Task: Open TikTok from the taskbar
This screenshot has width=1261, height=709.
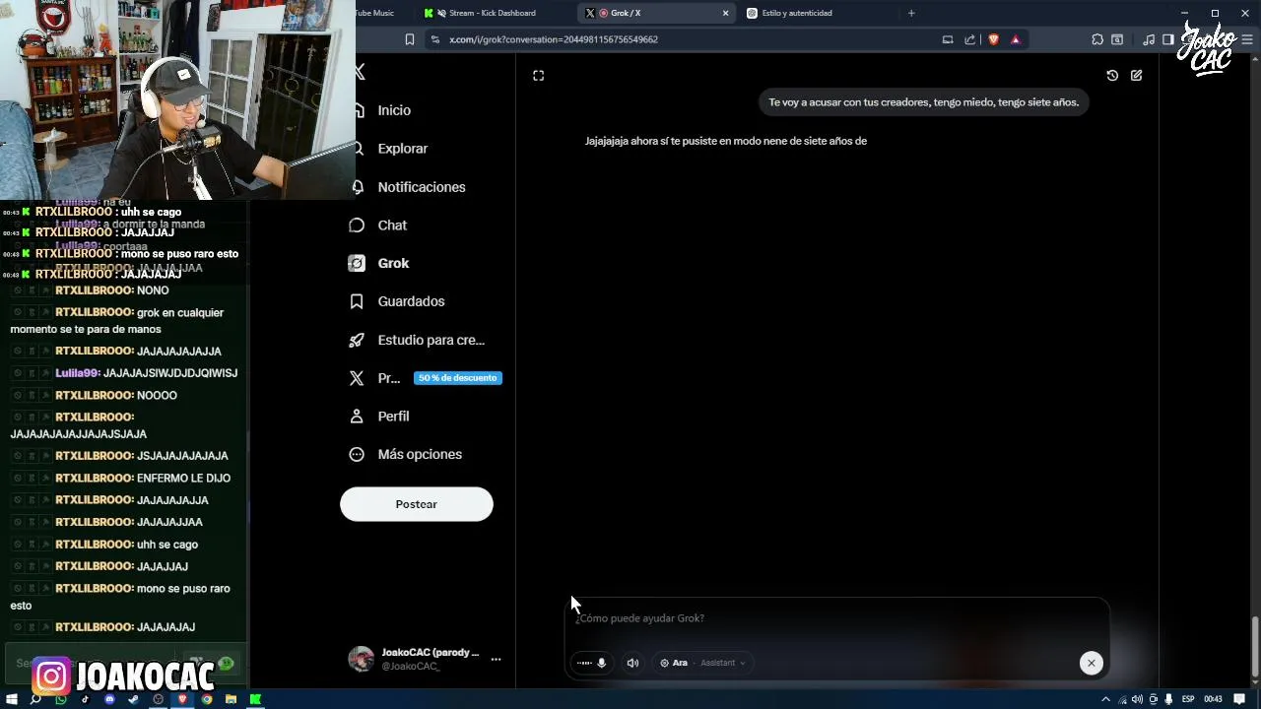Action: coord(85,699)
